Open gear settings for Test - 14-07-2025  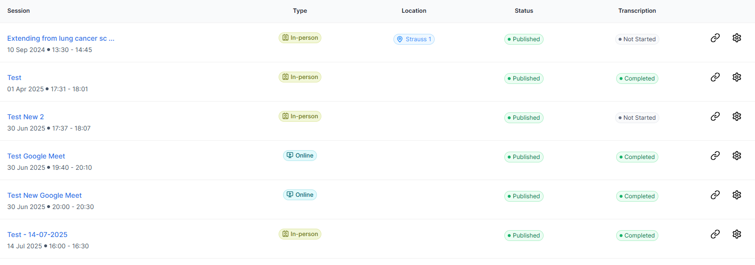[x=736, y=234]
